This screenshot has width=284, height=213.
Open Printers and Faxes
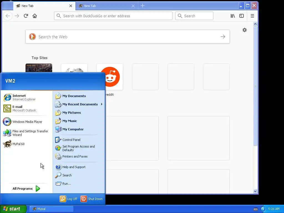tap(79, 156)
